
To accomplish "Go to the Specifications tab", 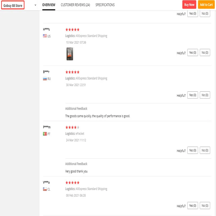I will click(105, 5).
